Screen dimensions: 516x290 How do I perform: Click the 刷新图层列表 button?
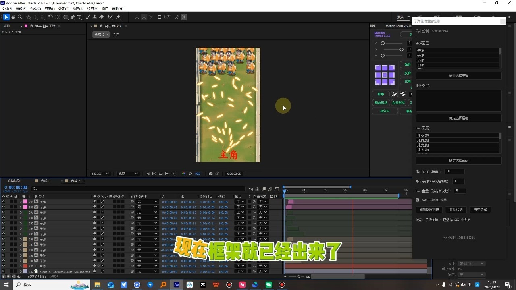(x=429, y=209)
